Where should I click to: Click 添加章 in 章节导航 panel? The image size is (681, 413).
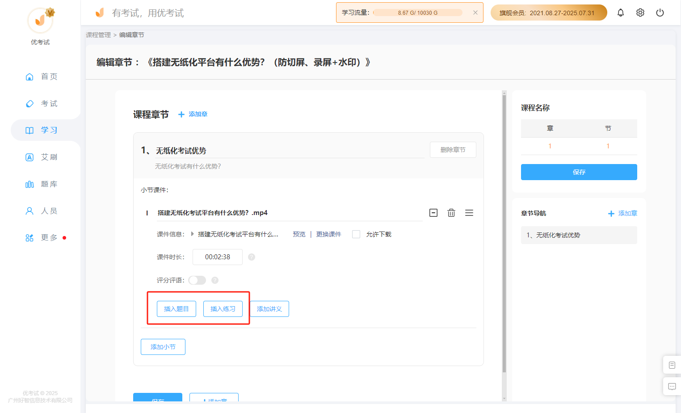pos(623,214)
